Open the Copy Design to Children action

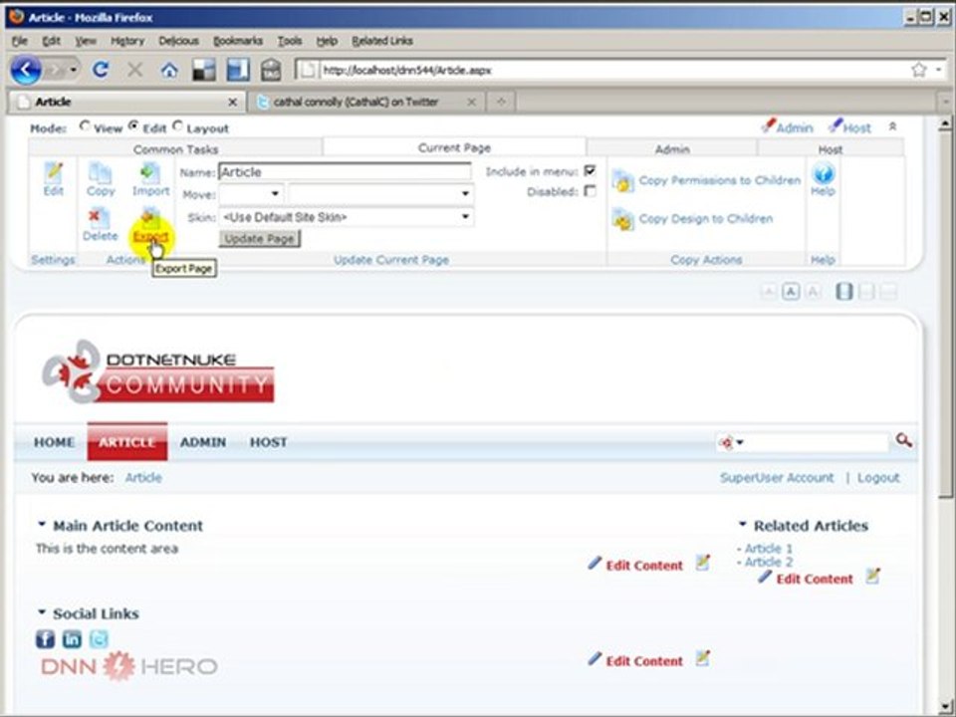pyautogui.click(x=705, y=219)
